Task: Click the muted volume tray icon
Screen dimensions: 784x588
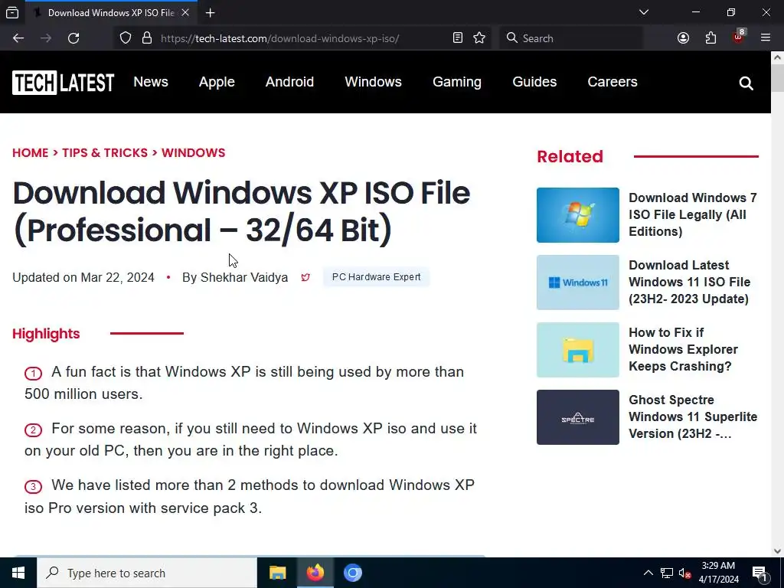Action: point(685,573)
